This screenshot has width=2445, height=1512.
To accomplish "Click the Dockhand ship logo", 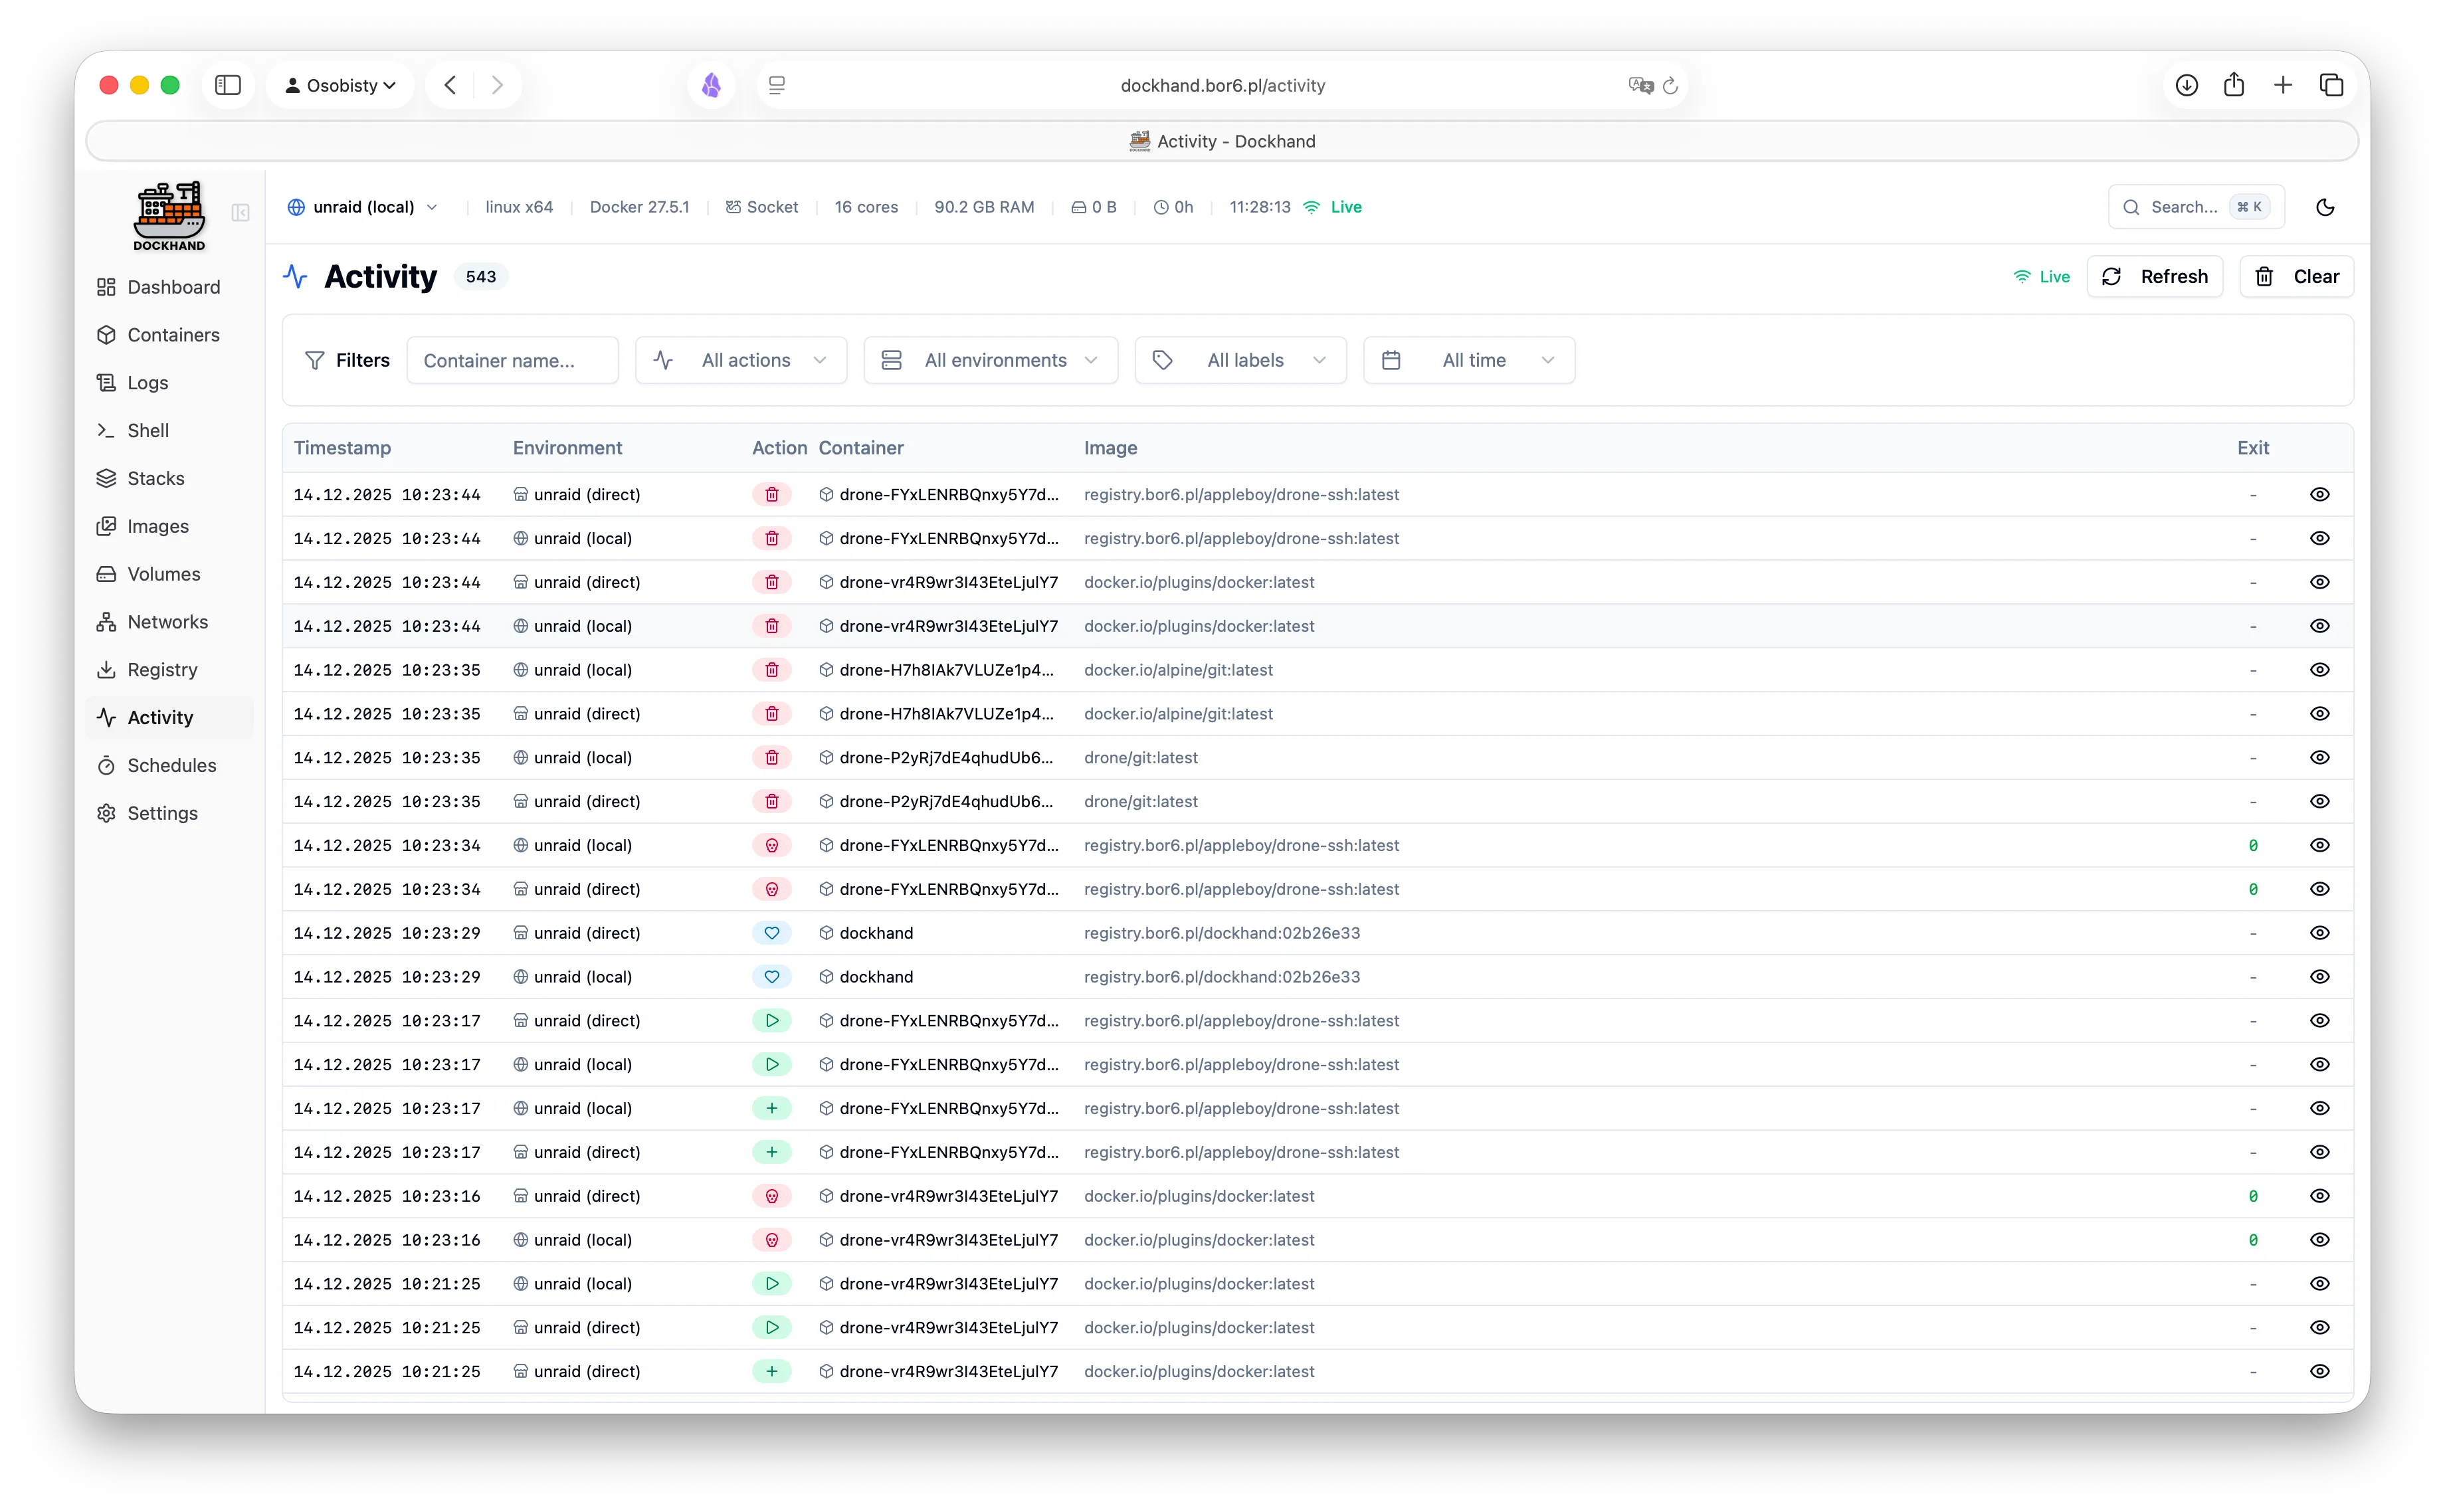I will click(169, 215).
